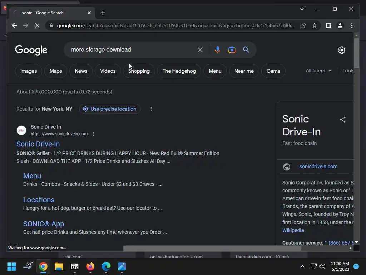Select The Hedgehog suggestion chip
Image resolution: width=366 pixels, height=275 pixels.
click(x=179, y=71)
